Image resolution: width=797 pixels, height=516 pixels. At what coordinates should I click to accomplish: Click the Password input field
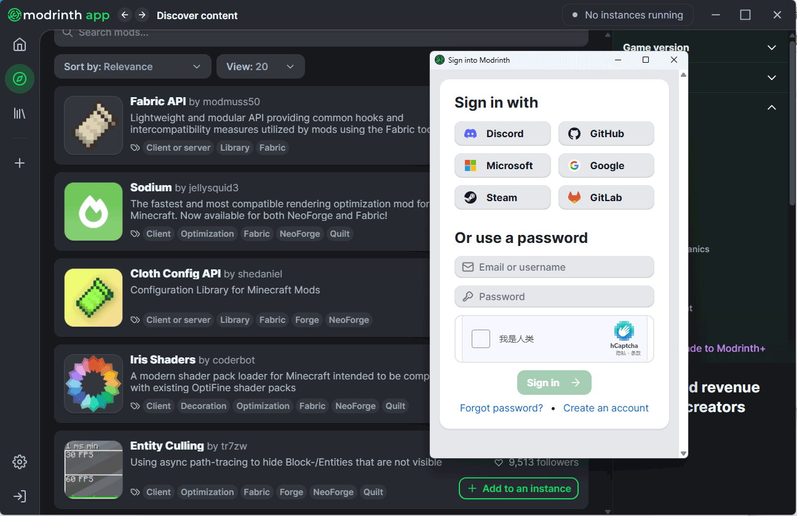point(554,296)
